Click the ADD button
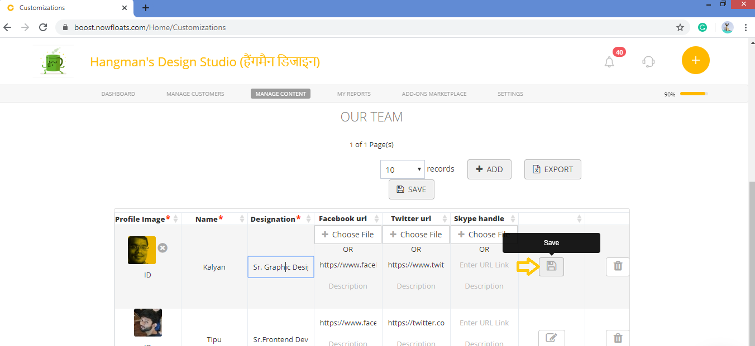Viewport: 755px width, 346px height. pos(489,169)
